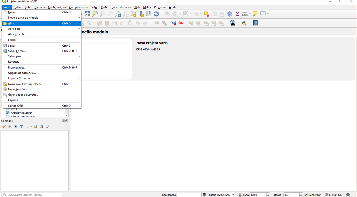Select the Measure ruler tool
The height and width of the screenshot is (197, 357).
pos(245,14)
